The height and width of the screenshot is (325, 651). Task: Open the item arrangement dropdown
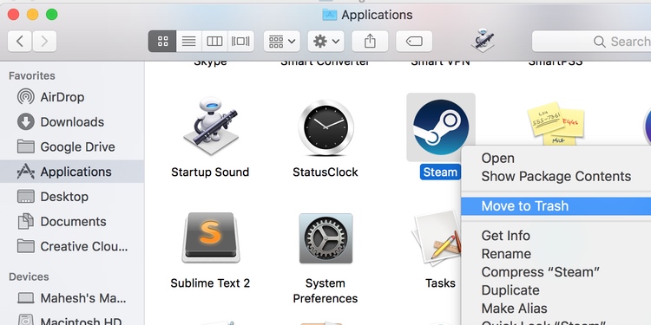[282, 41]
